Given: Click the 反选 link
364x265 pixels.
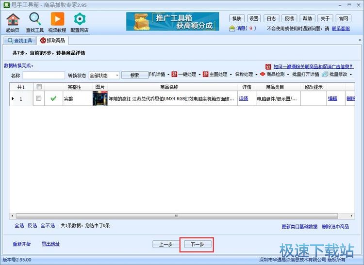Looking at the screenshot, I should point(32,226).
